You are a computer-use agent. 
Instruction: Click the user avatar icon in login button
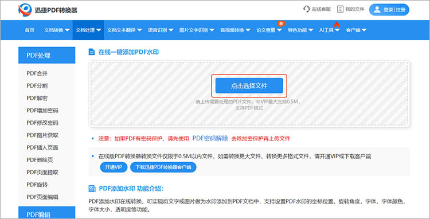point(377,10)
